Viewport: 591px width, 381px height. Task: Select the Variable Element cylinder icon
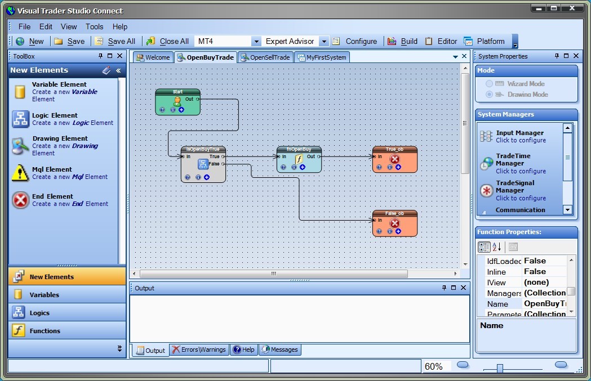(20, 92)
